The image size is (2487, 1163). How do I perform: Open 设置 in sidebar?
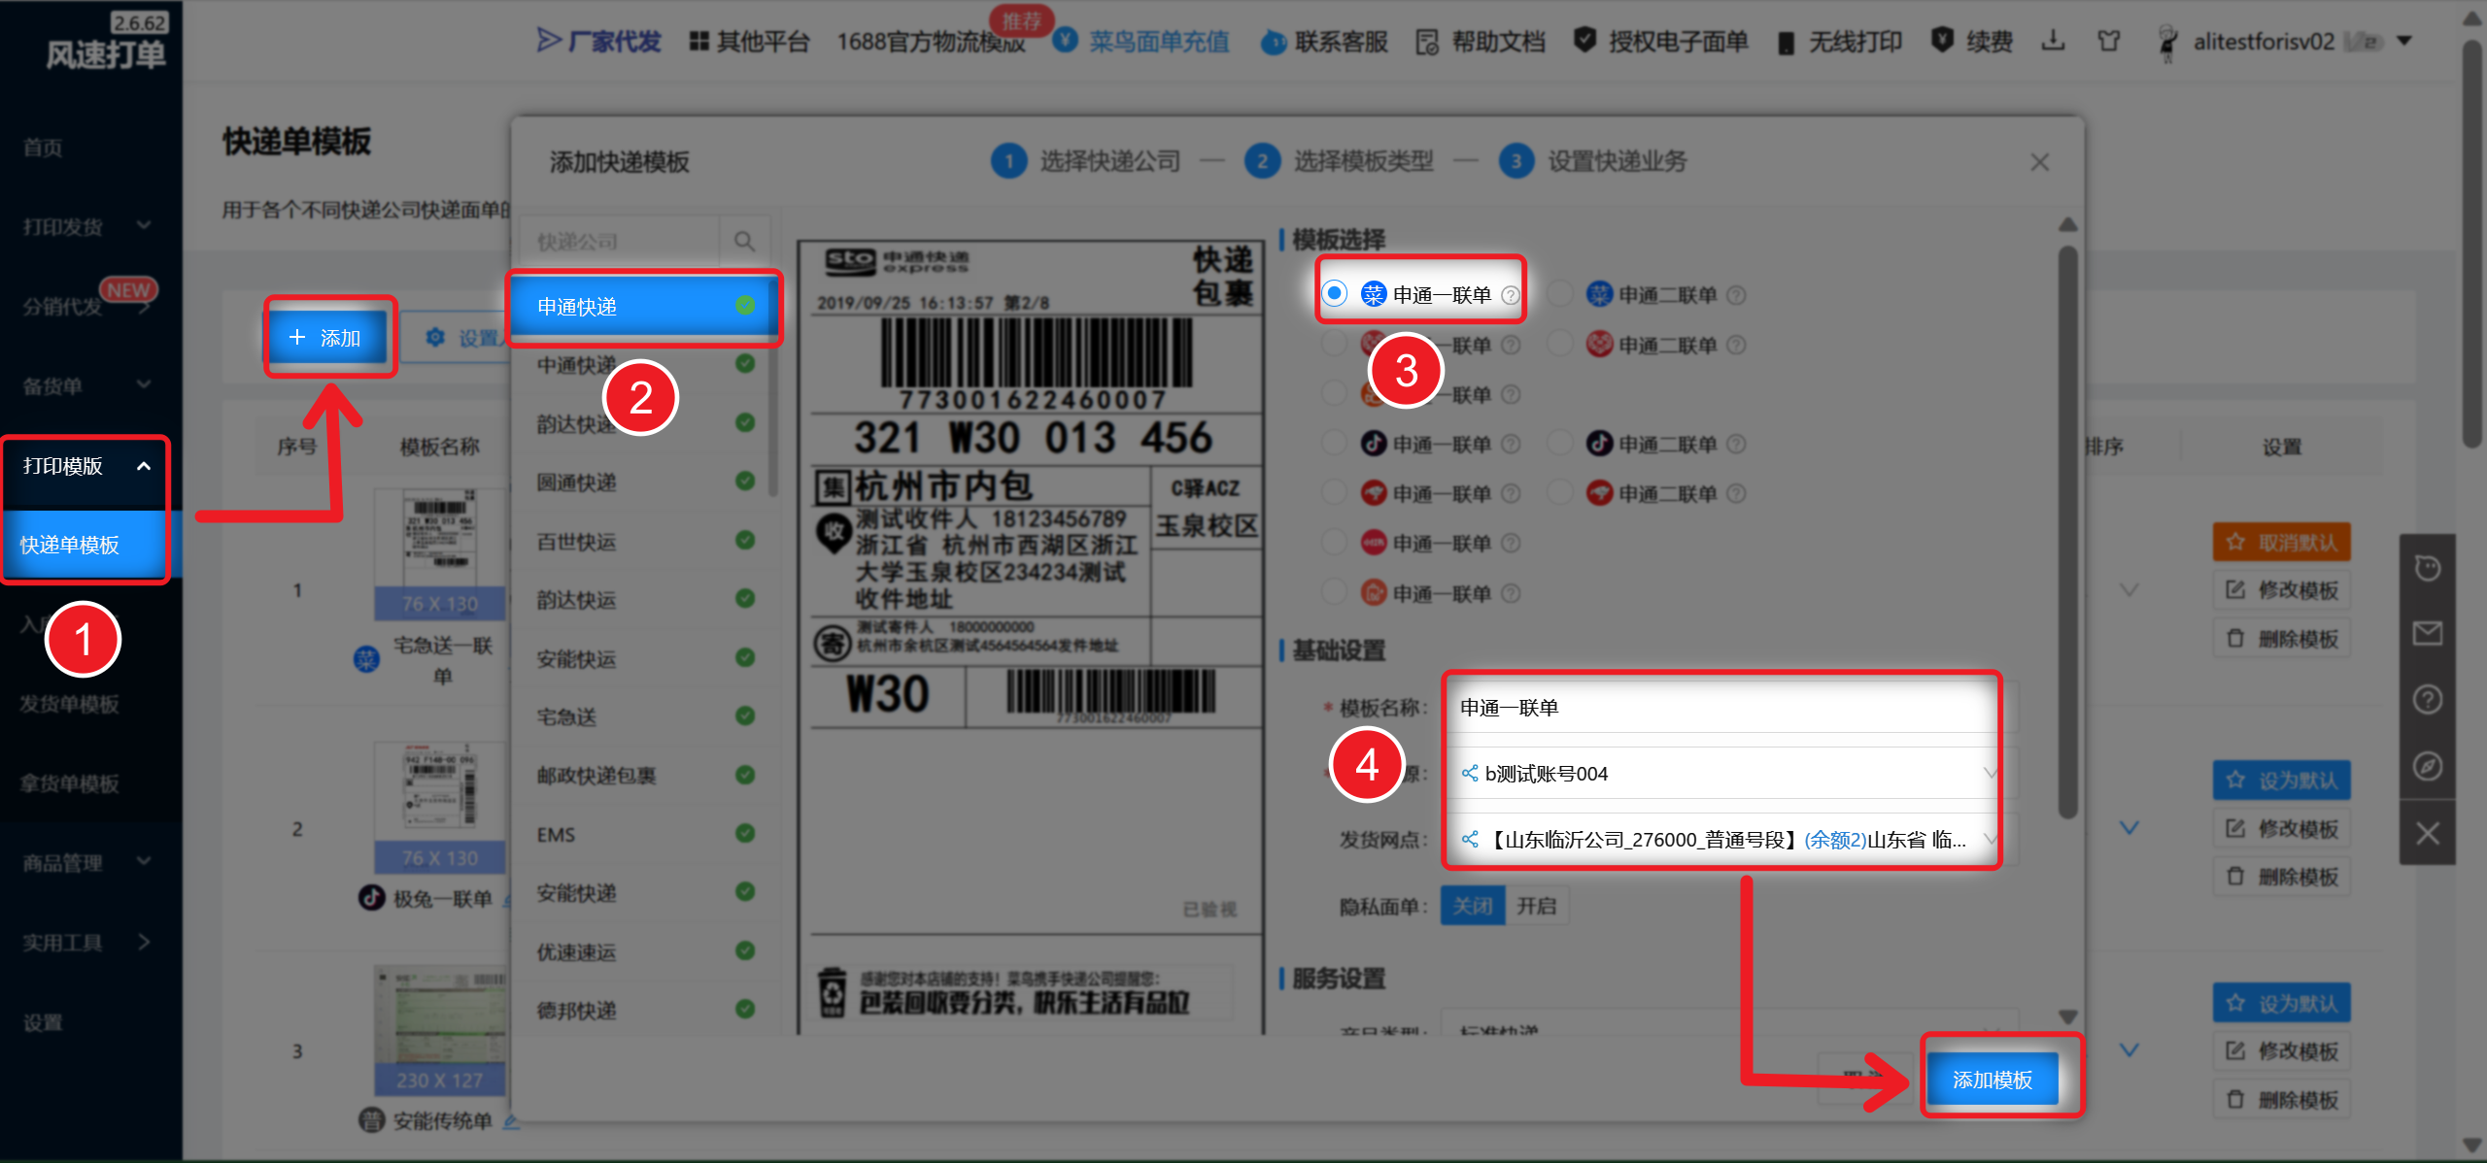click(43, 1022)
